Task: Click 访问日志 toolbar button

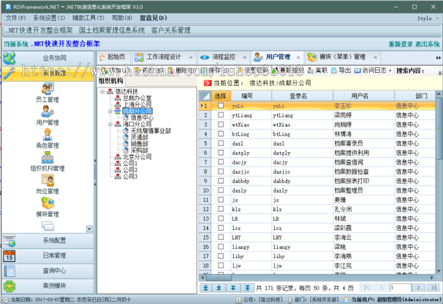Action: [x=371, y=70]
